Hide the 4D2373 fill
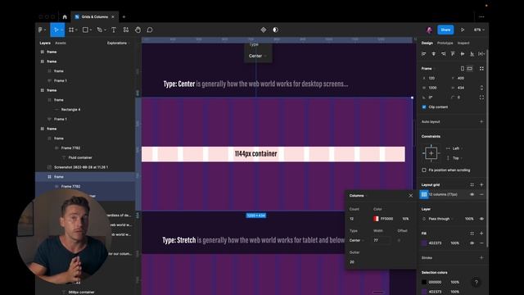 [x=472, y=243]
